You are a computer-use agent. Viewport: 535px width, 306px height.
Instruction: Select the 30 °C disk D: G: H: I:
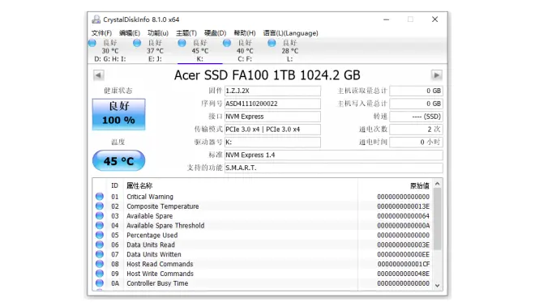[110, 51]
